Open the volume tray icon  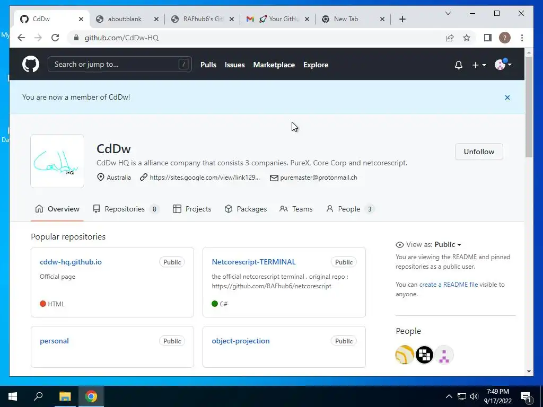pos(474,396)
